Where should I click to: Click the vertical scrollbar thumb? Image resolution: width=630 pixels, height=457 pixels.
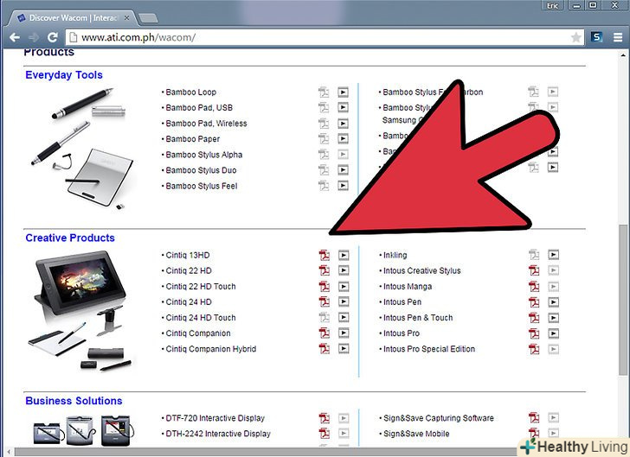pyautogui.click(x=623, y=300)
